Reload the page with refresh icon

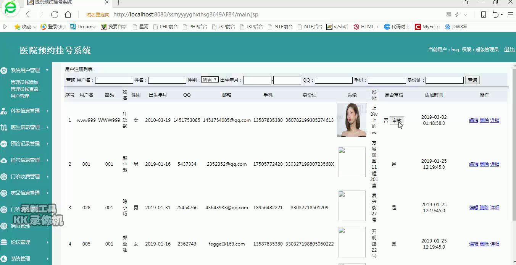55,15
